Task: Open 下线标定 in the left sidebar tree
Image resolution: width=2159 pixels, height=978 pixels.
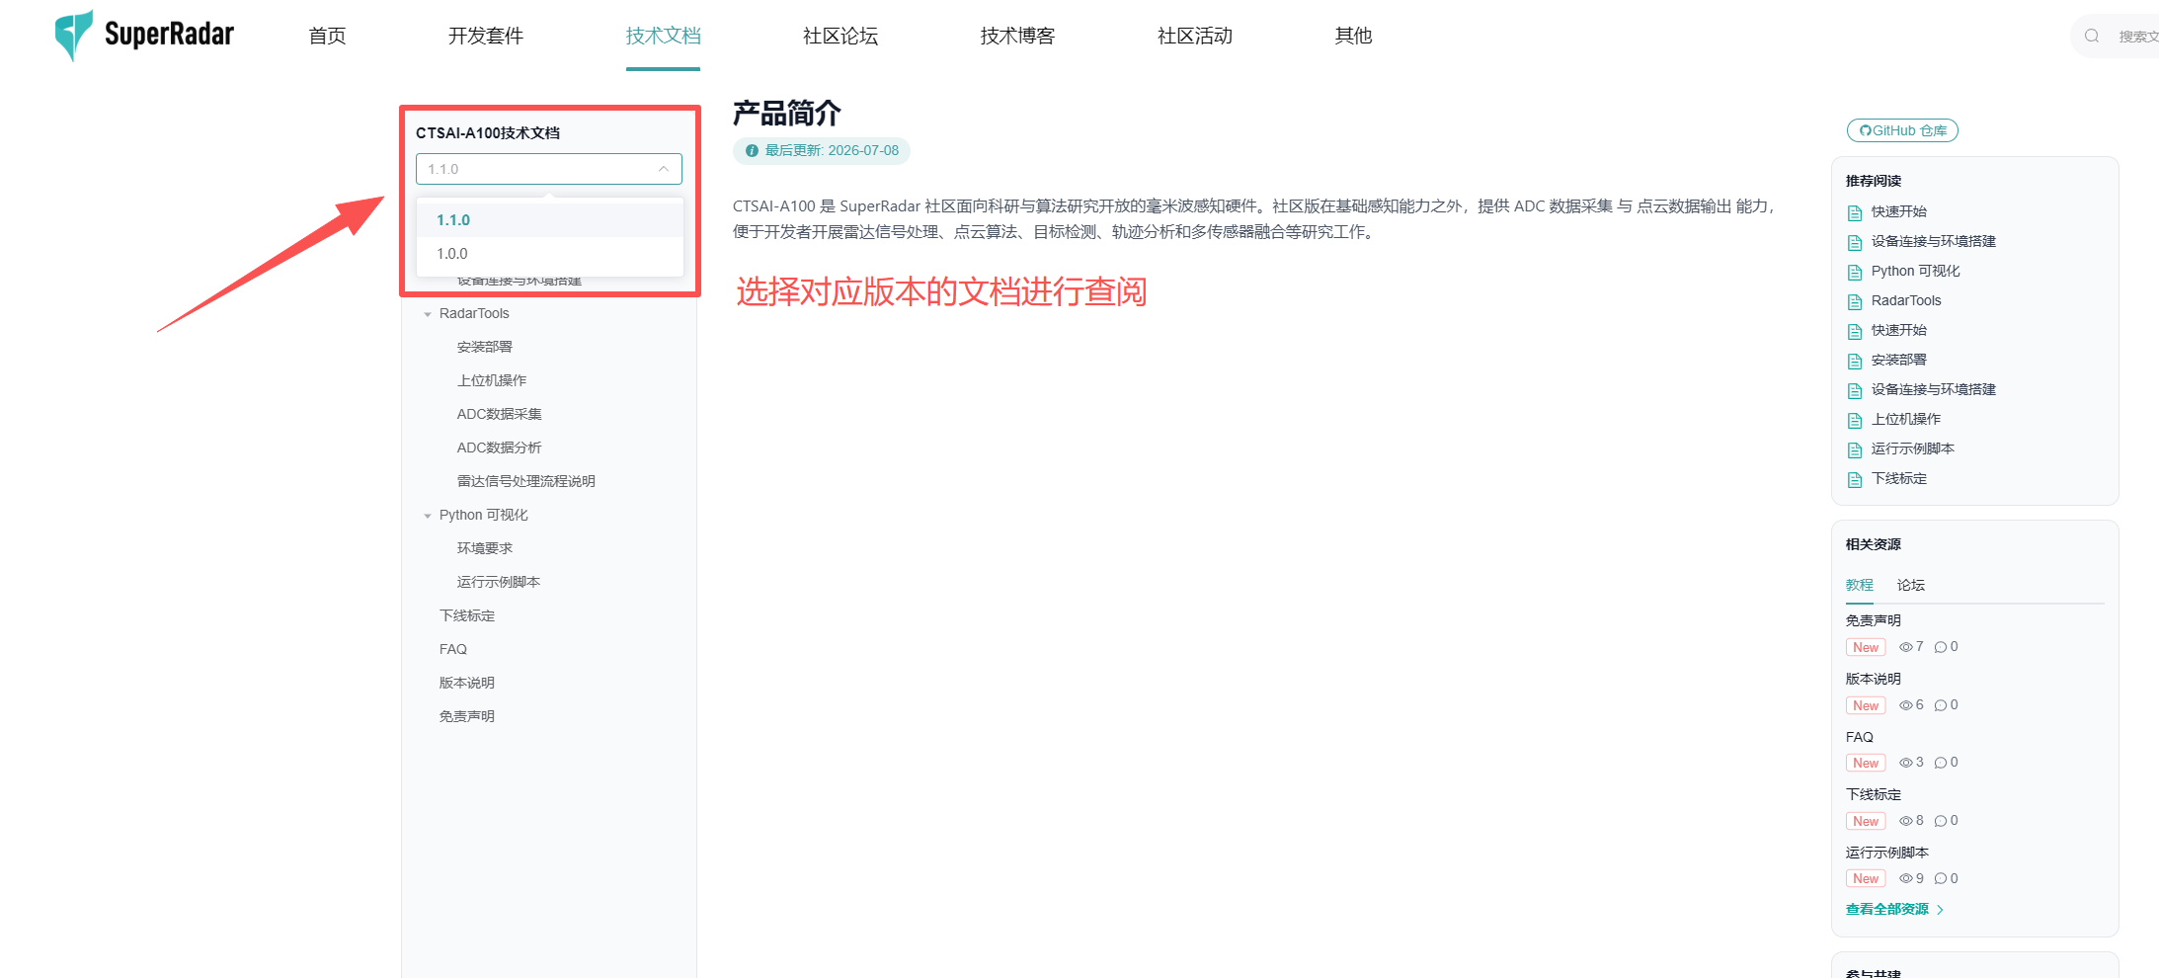Action: [467, 615]
